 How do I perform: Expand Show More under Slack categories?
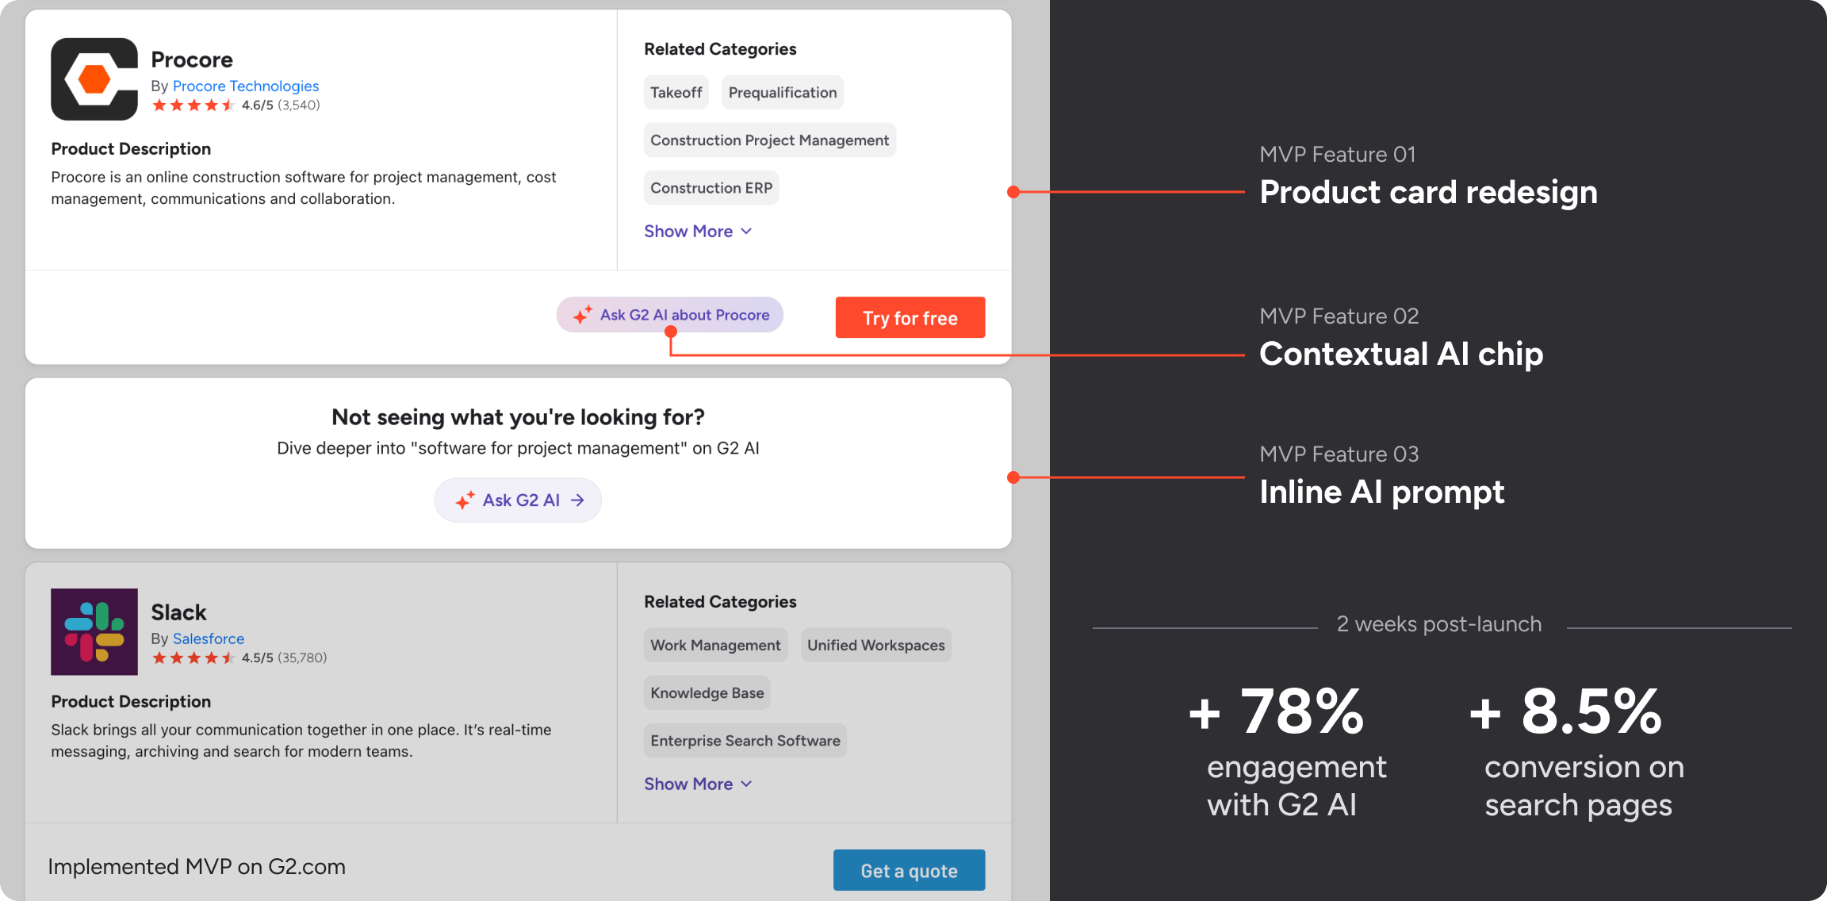(x=688, y=784)
